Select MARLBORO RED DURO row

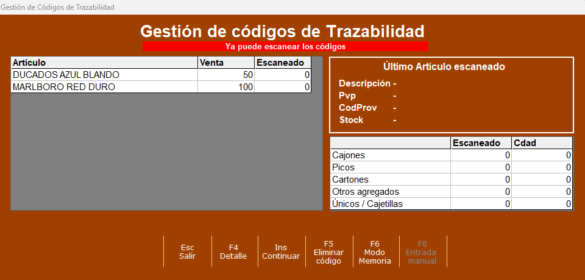click(x=161, y=87)
